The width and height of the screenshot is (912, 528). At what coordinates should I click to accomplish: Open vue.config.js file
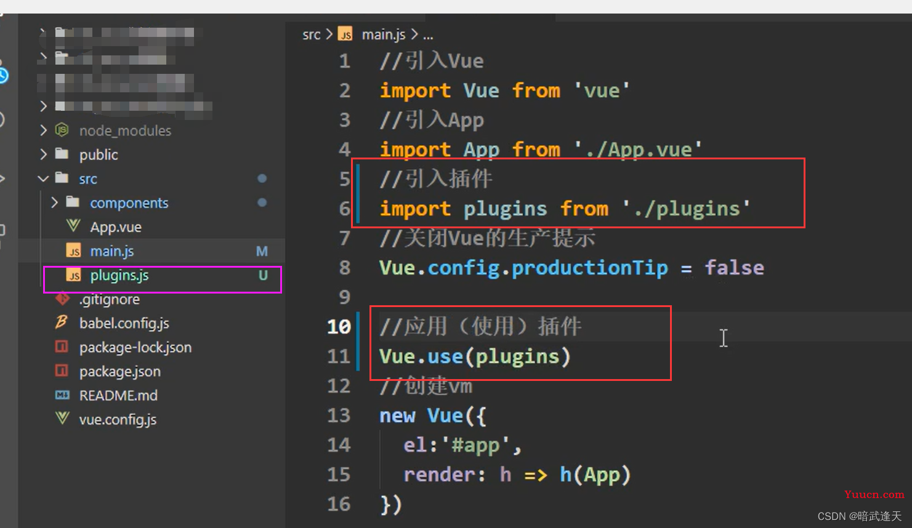[x=118, y=419]
